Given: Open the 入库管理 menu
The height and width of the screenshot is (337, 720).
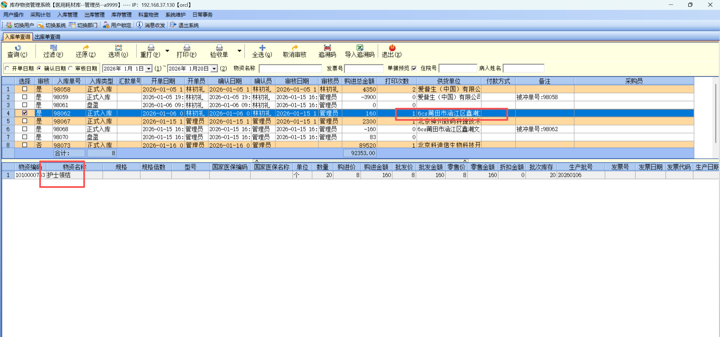Looking at the screenshot, I should click(x=67, y=15).
